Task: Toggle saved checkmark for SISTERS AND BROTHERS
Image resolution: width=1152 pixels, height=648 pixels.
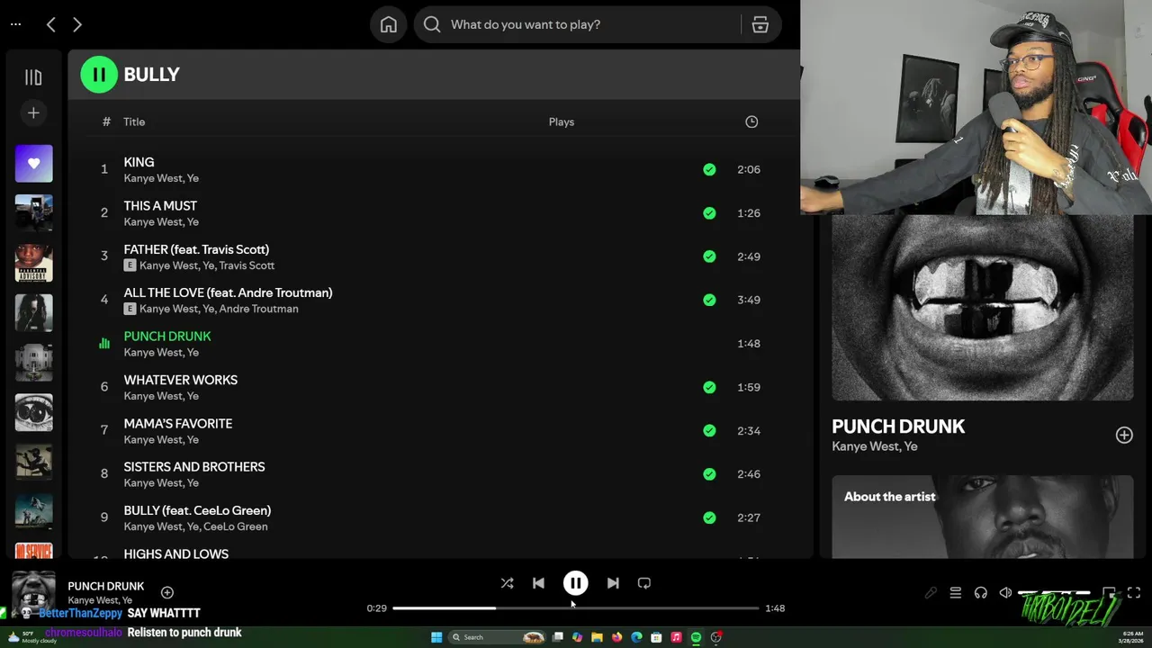Action: click(x=709, y=474)
